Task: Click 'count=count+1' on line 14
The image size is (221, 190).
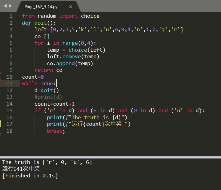Action: pos(54,104)
